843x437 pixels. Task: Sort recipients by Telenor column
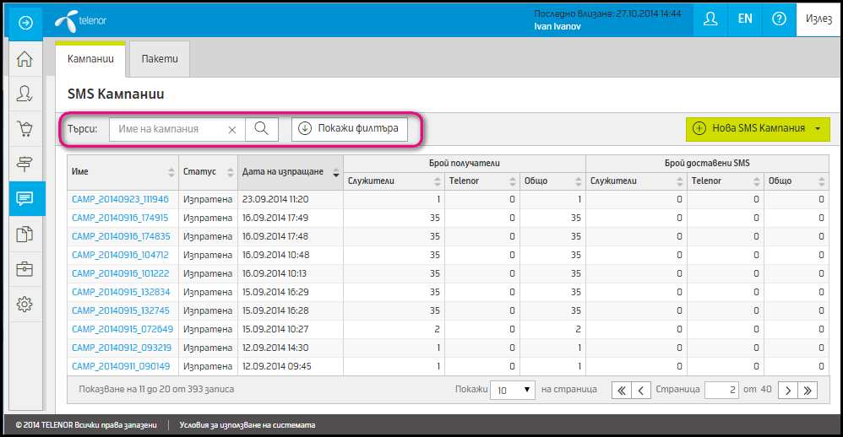coord(482,181)
